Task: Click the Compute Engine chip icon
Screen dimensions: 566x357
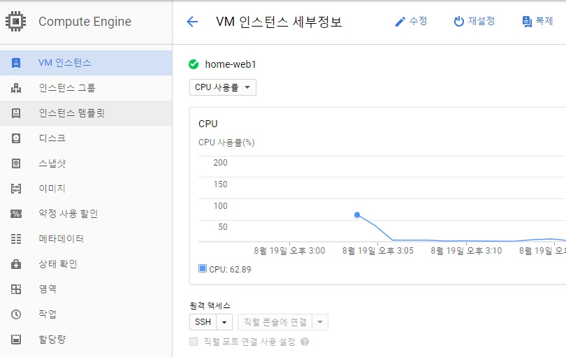Action: coord(15,21)
